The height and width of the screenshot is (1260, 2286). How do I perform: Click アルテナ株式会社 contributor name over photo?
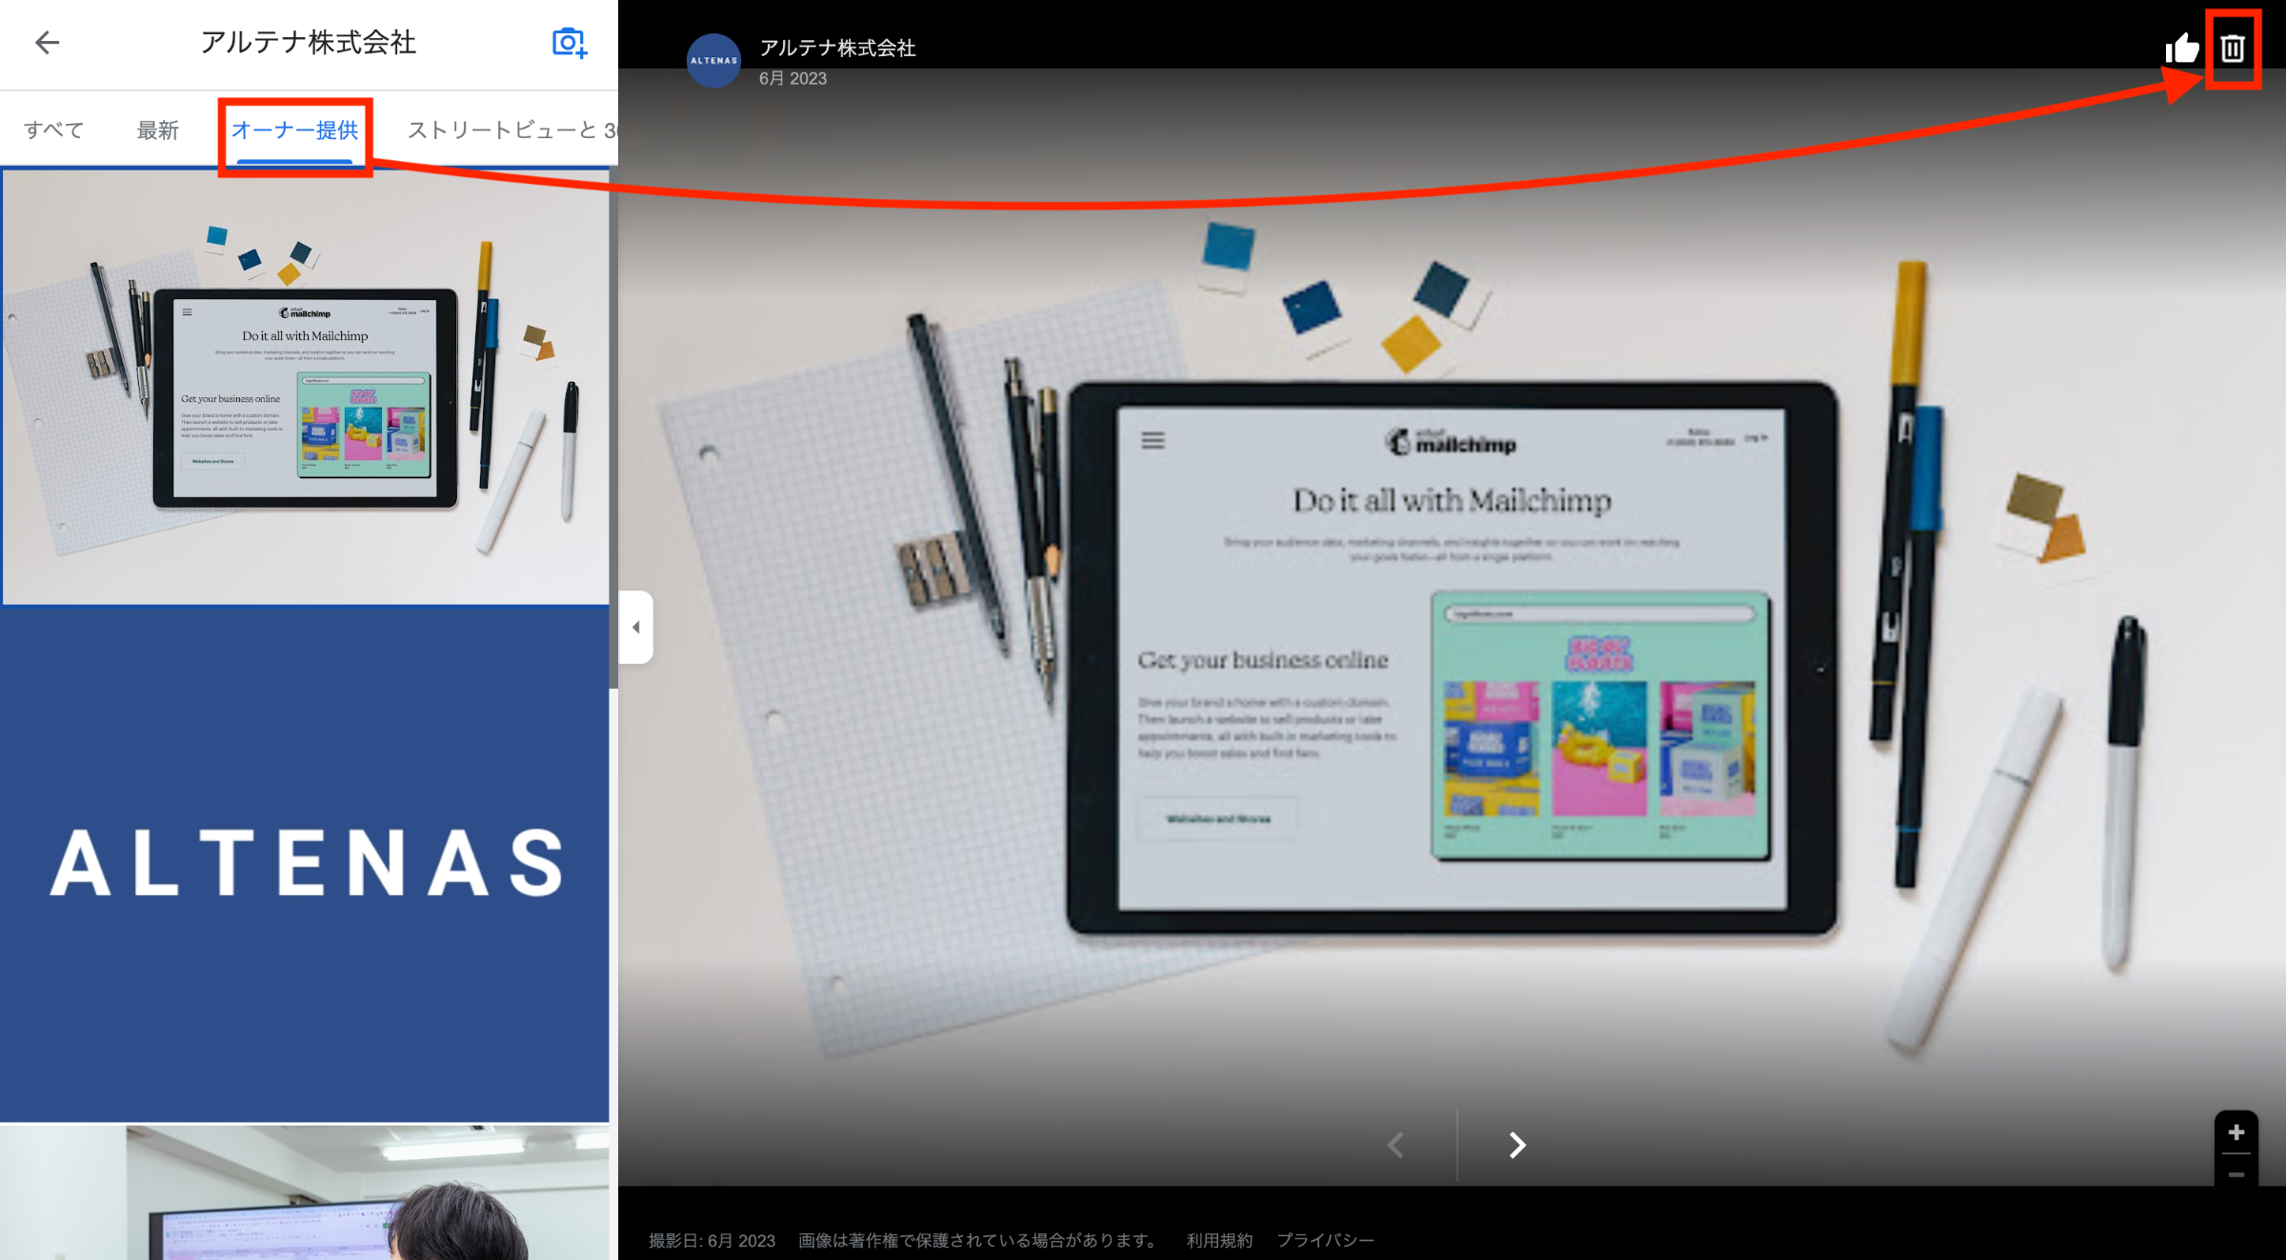pyautogui.click(x=837, y=48)
